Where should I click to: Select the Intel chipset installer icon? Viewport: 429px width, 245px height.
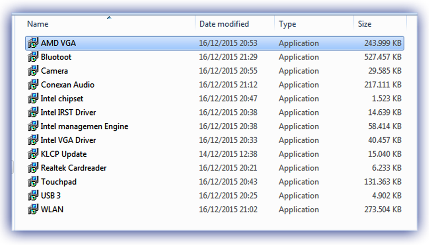tap(33, 98)
